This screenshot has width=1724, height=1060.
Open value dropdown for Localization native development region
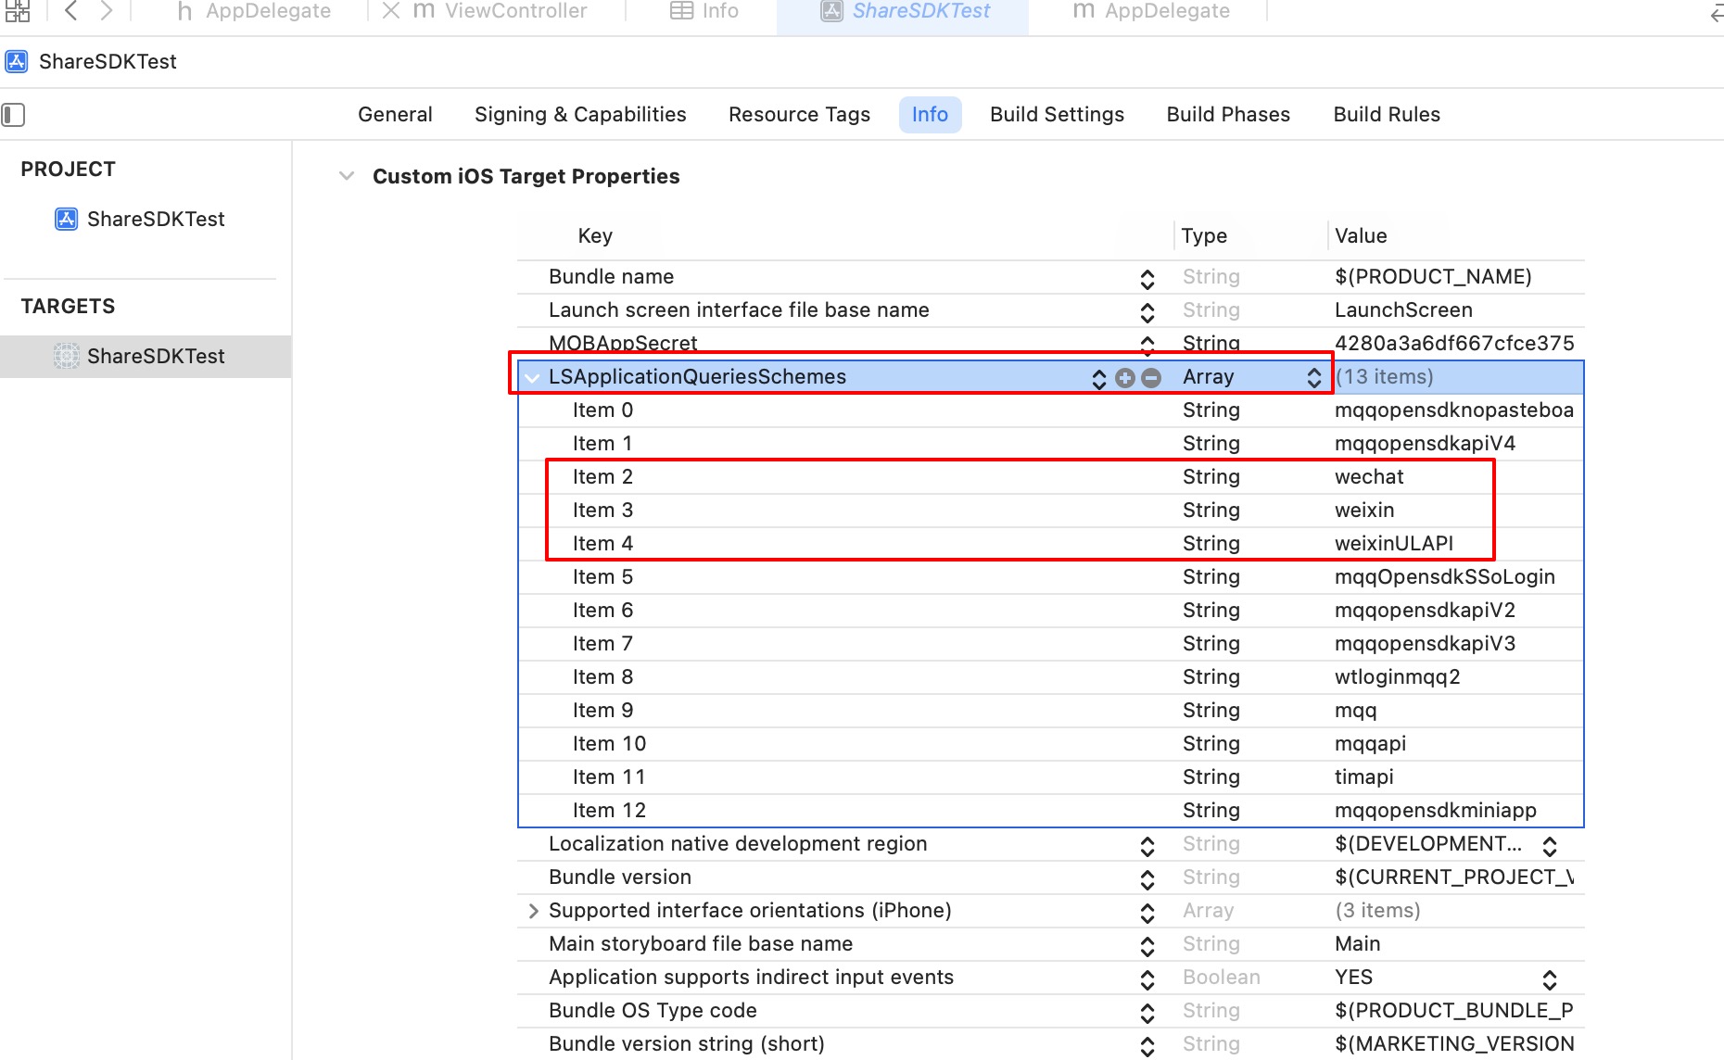tap(1550, 845)
